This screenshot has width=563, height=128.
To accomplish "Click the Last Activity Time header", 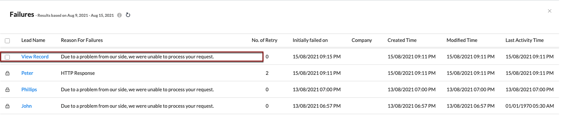I will click(x=524, y=40).
